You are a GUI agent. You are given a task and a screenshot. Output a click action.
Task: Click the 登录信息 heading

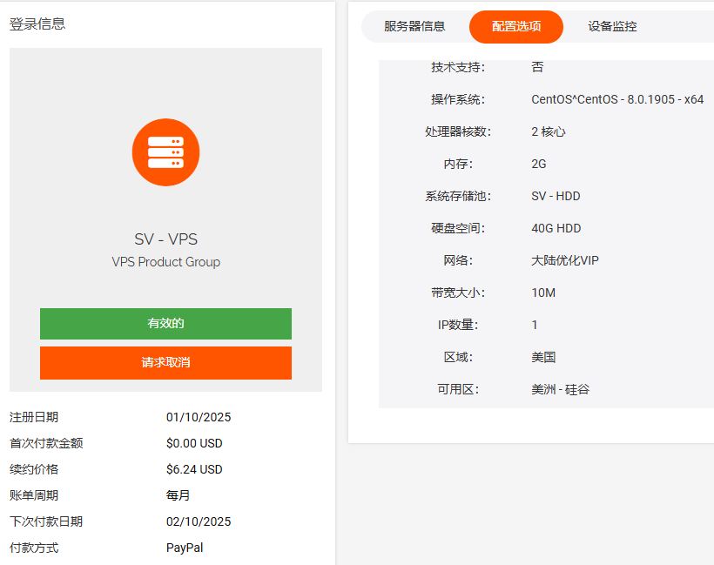coord(37,24)
